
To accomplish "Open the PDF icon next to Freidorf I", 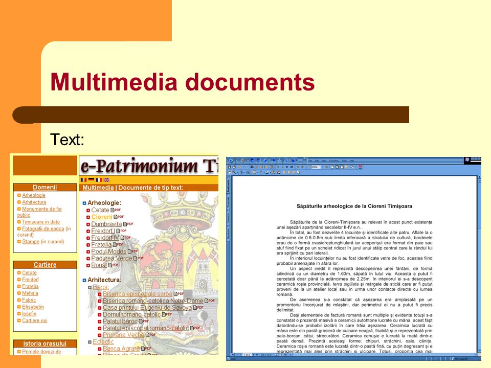I will 121,231.
